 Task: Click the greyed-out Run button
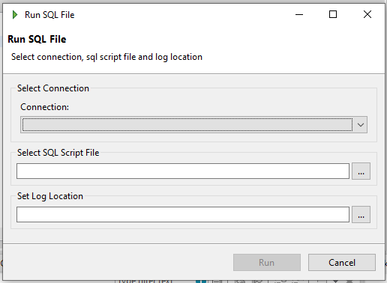pos(267,263)
